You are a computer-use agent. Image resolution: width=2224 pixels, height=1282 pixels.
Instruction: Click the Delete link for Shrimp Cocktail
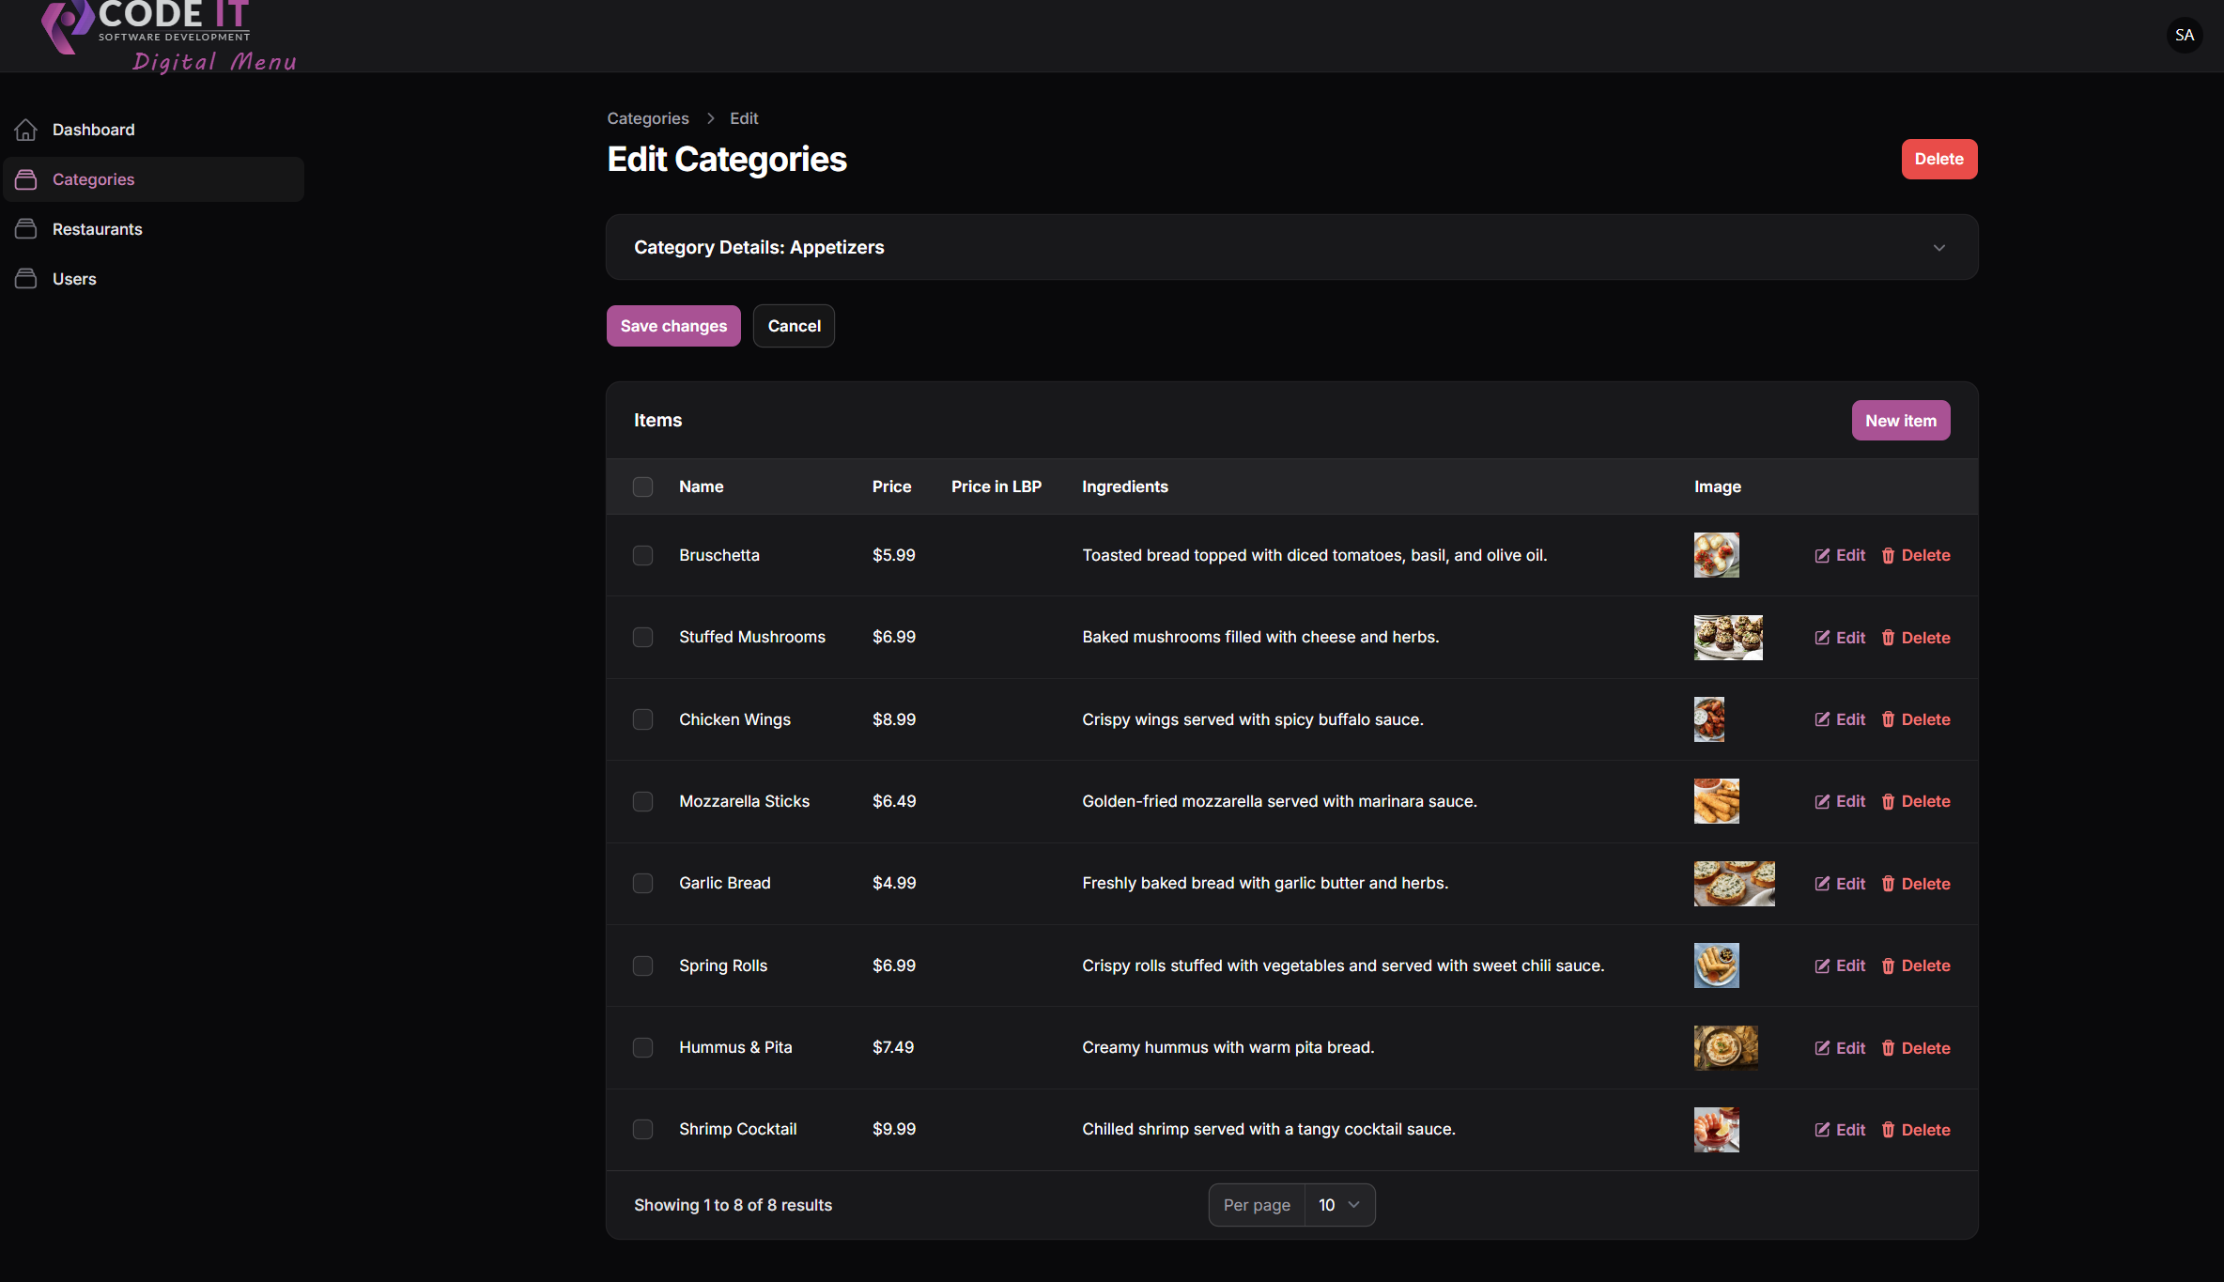(x=1916, y=1130)
